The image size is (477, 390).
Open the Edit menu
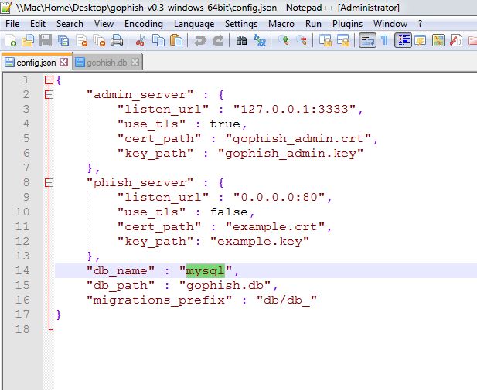coord(38,24)
